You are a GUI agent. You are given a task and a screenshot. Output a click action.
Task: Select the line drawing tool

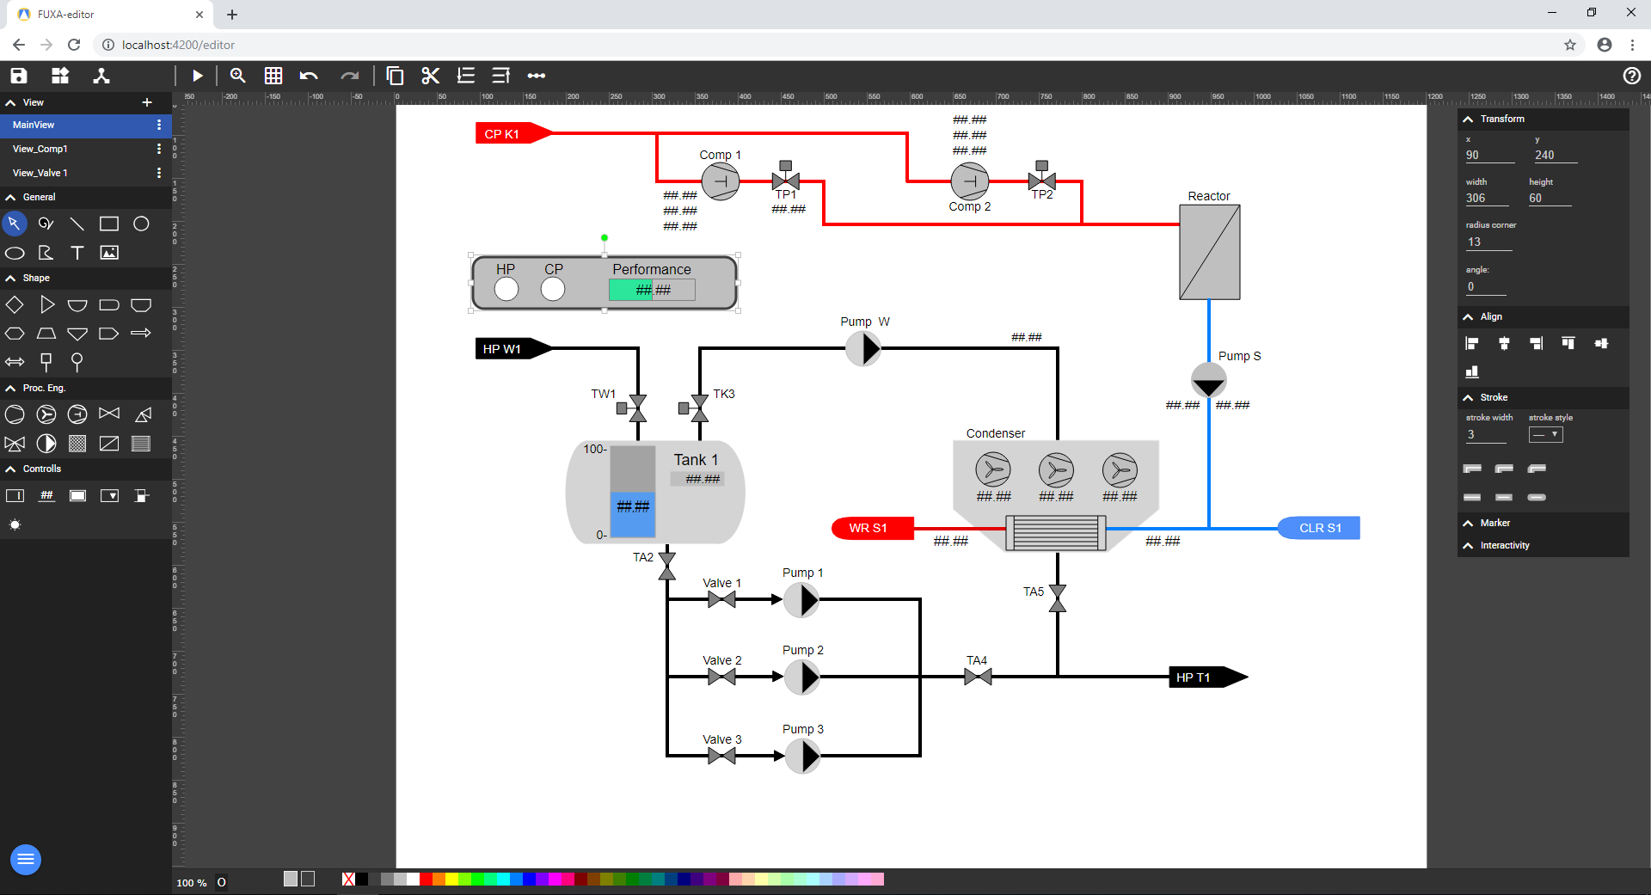click(77, 224)
